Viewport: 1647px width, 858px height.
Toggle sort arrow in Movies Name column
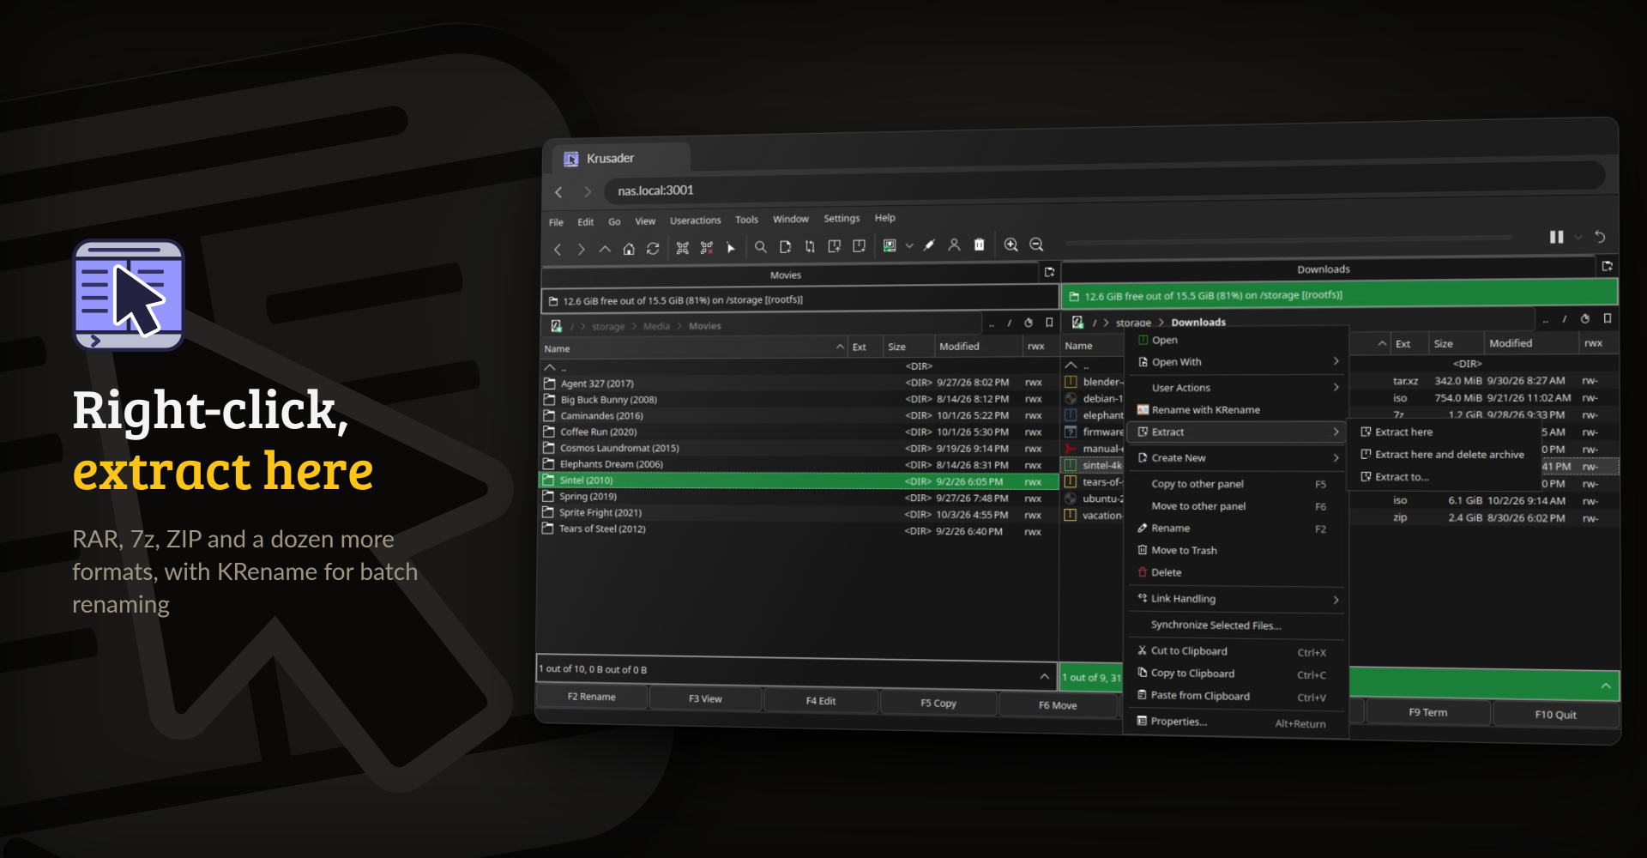coord(840,347)
